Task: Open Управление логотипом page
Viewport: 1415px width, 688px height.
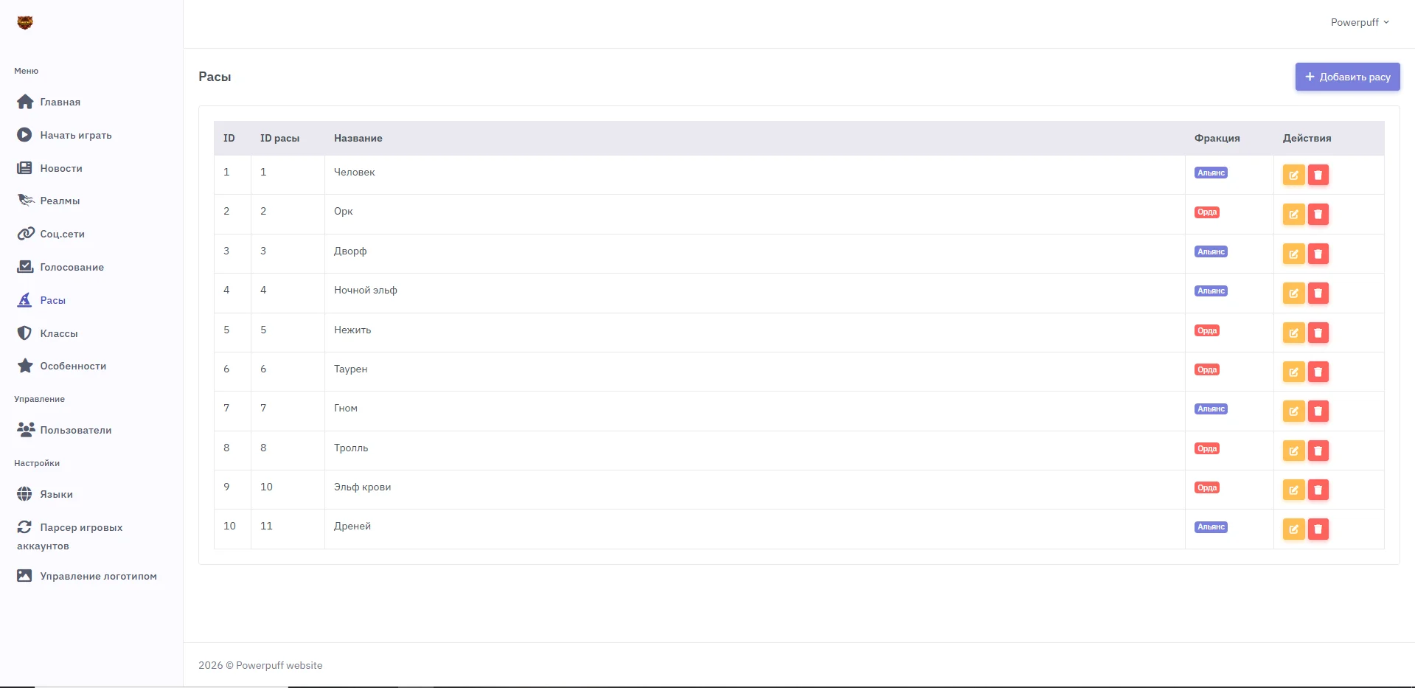Action: tap(98, 576)
